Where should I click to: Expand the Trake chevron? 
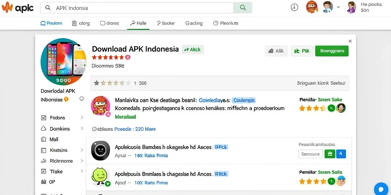tap(82, 171)
